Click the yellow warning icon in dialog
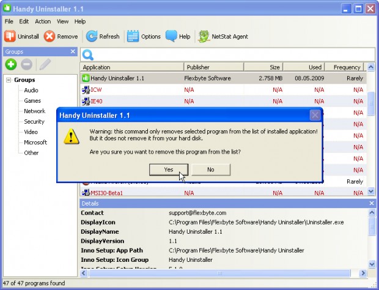 click(72, 136)
